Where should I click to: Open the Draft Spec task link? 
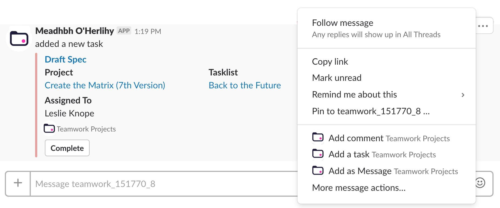(x=66, y=60)
